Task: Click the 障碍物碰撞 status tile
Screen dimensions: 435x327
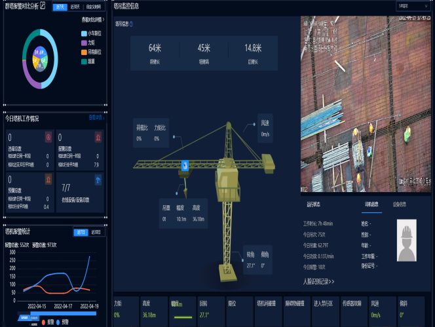Action: (297, 311)
